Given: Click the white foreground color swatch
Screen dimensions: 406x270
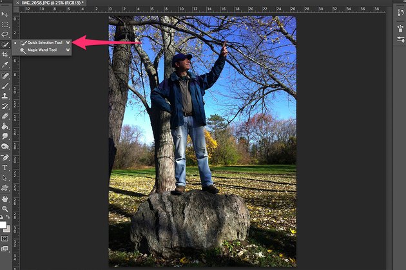Looking at the screenshot, I should pyautogui.click(x=3, y=225).
